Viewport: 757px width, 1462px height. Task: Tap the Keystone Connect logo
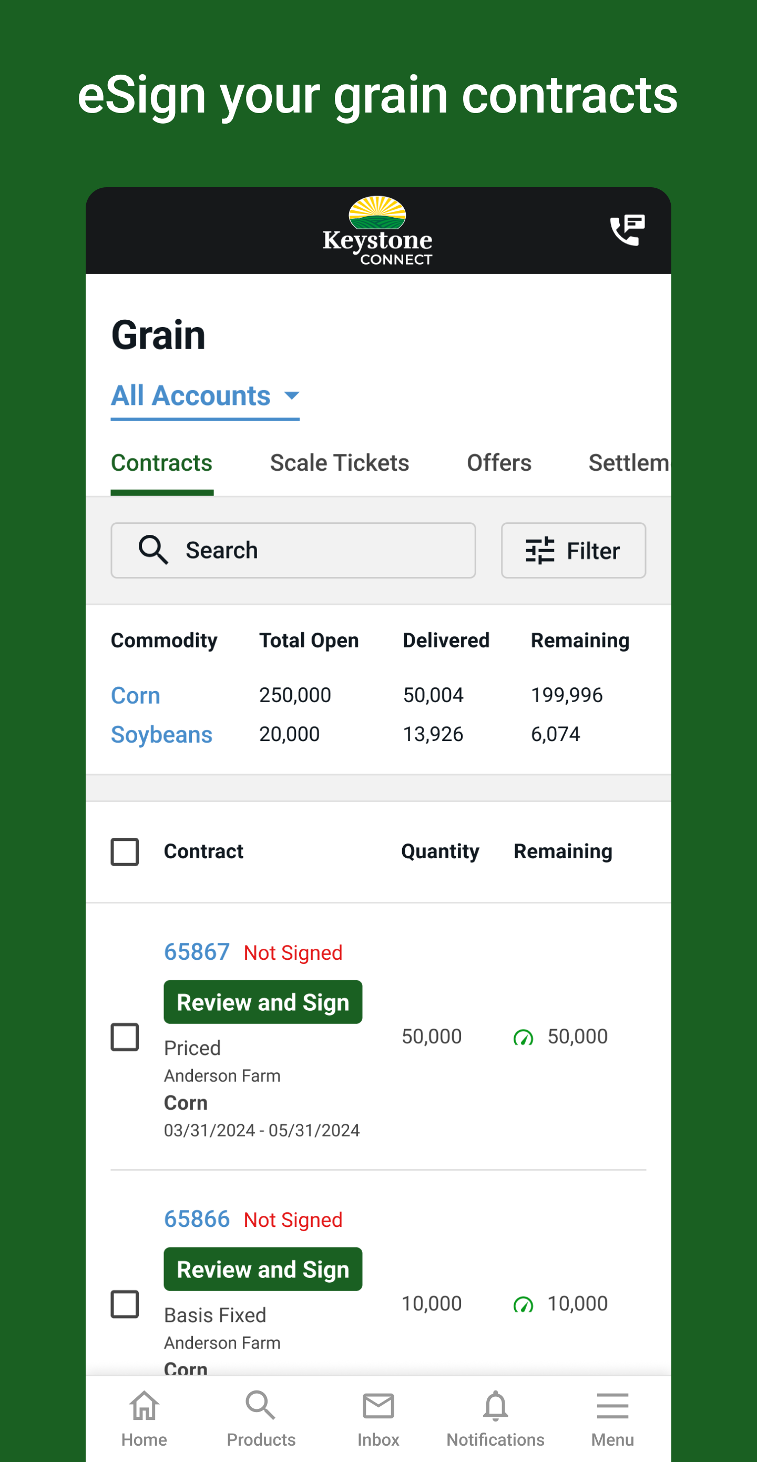pyautogui.click(x=377, y=231)
